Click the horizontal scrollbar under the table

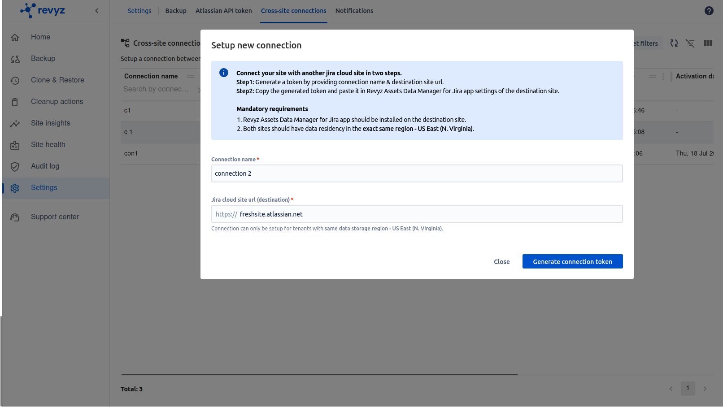point(319,374)
